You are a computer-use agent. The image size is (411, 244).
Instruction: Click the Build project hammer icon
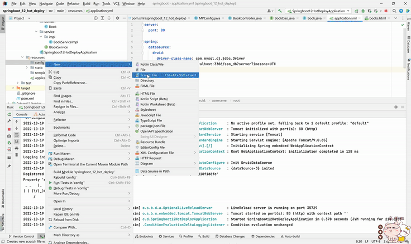pos(280,11)
